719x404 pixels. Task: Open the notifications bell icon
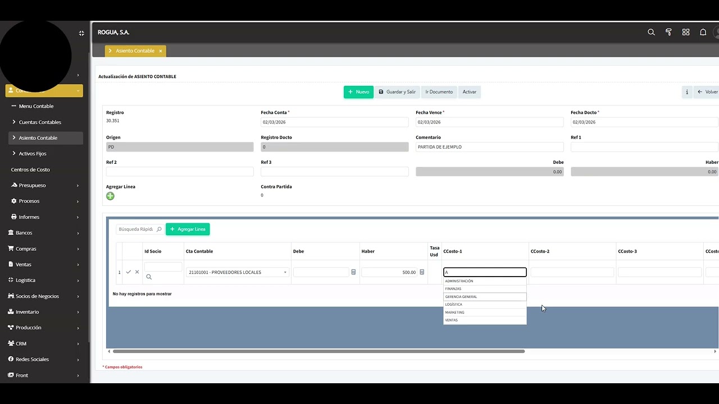(x=703, y=33)
